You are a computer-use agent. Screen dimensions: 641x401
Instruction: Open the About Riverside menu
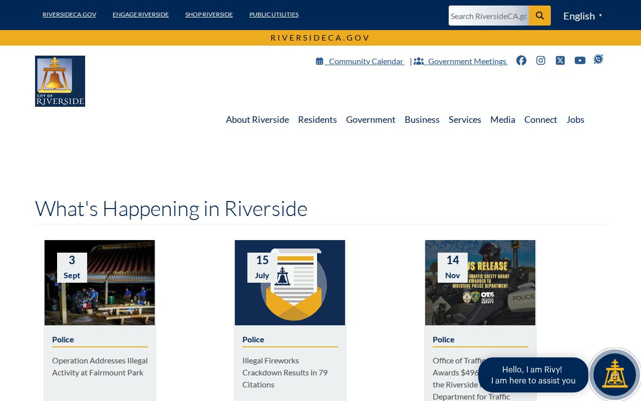257,119
